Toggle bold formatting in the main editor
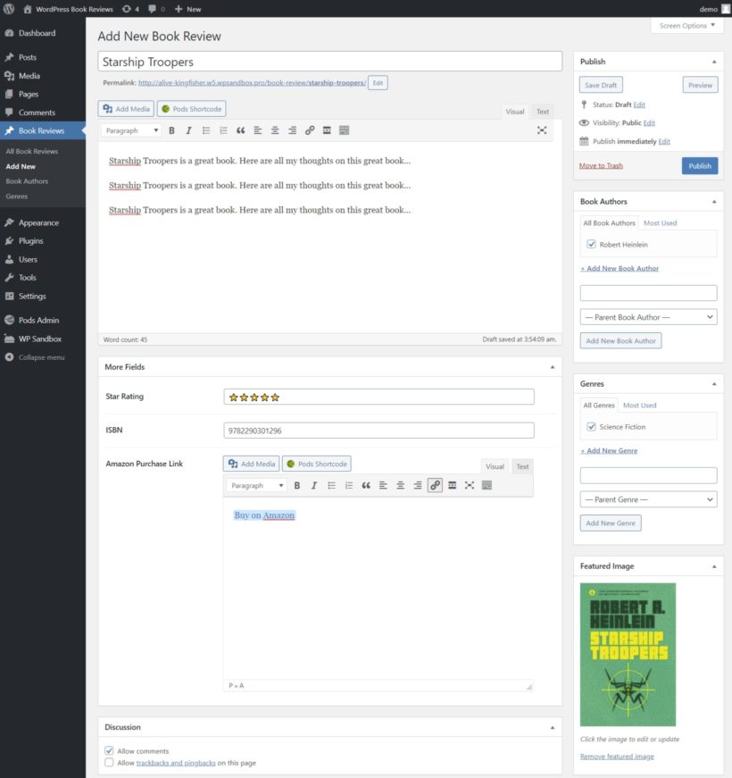The height and width of the screenshot is (778, 732). (x=171, y=130)
